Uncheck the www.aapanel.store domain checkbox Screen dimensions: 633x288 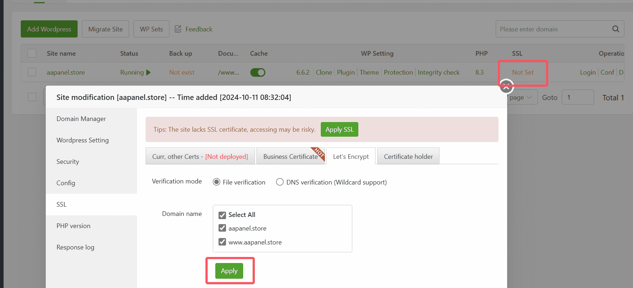[222, 242]
